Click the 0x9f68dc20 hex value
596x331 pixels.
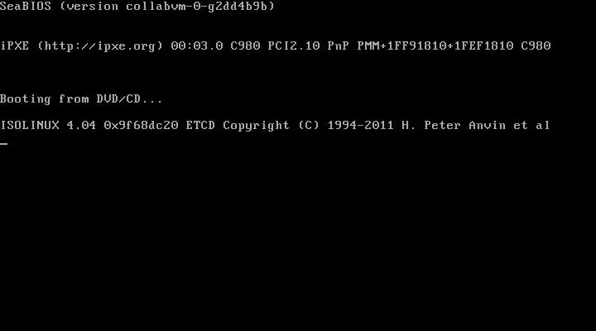(x=141, y=126)
